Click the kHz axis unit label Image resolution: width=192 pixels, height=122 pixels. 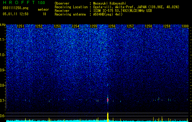click(x=3, y=25)
